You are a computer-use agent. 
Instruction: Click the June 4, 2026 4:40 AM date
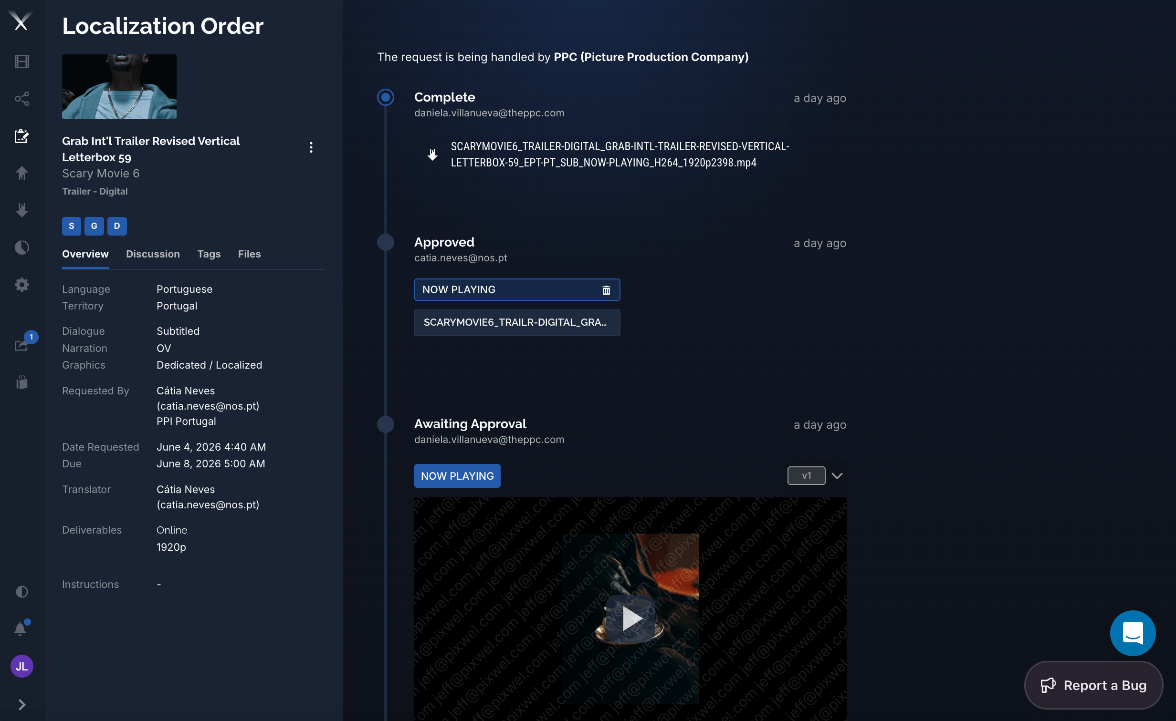[x=211, y=447]
